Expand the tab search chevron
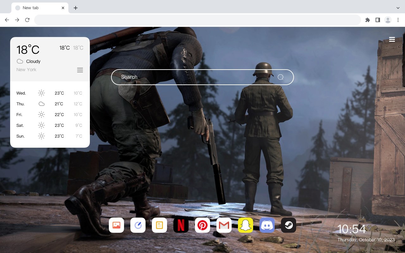Image resolution: width=405 pixels, height=253 pixels. pyautogui.click(x=398, y=8)
